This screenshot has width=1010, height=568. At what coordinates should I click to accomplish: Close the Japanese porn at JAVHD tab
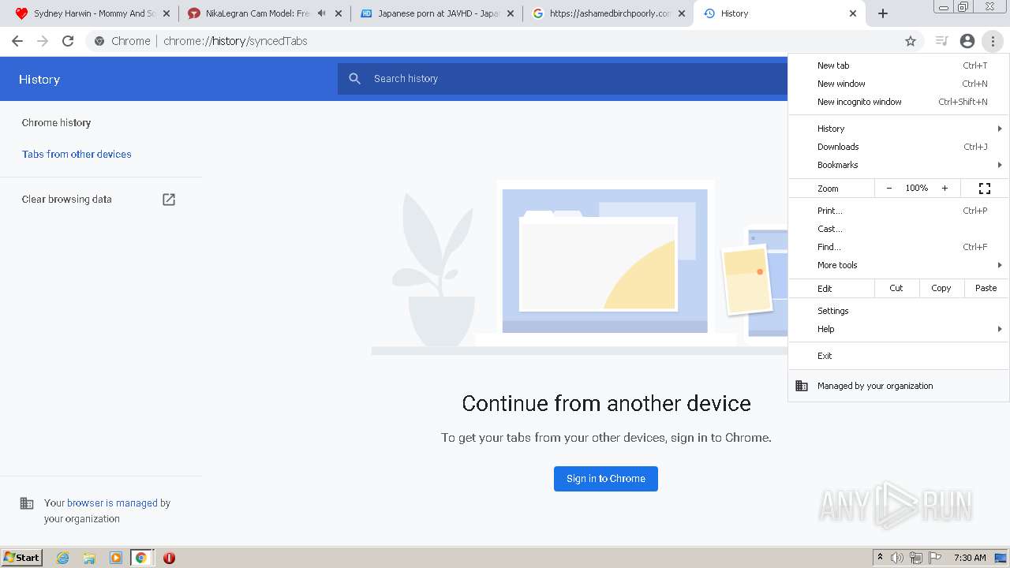[509, 13]
